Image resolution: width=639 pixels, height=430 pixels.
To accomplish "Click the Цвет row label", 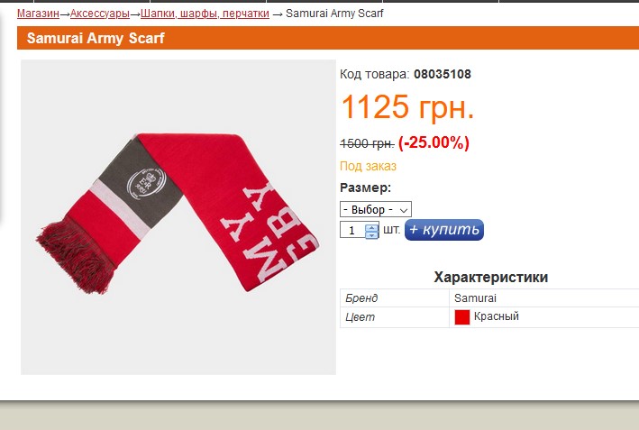I will click(x=360, y=317).
